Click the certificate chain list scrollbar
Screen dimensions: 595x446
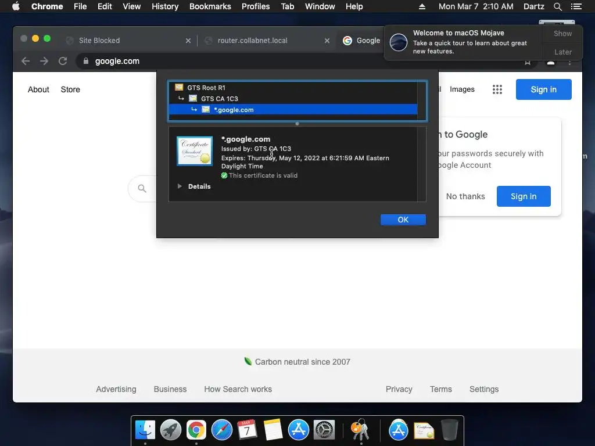(x=422, y=101)
